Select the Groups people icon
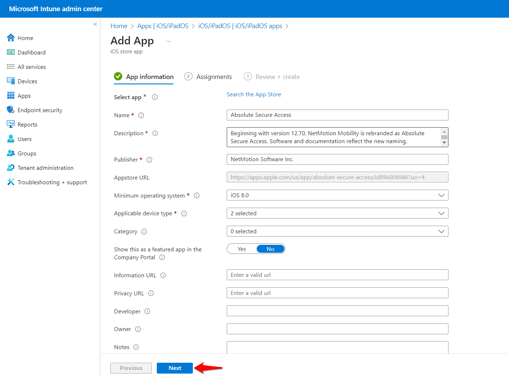This screenshot has width=509, height=375. (x=11, y=153)
